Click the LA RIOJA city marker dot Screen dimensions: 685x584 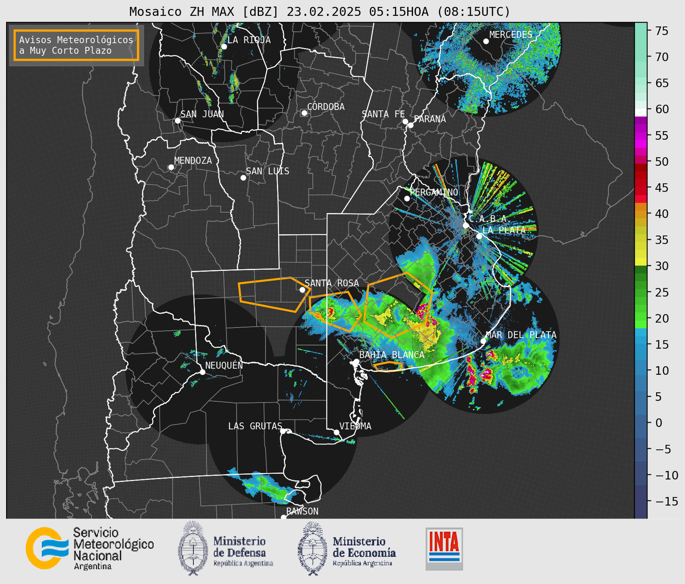point(224,46)
